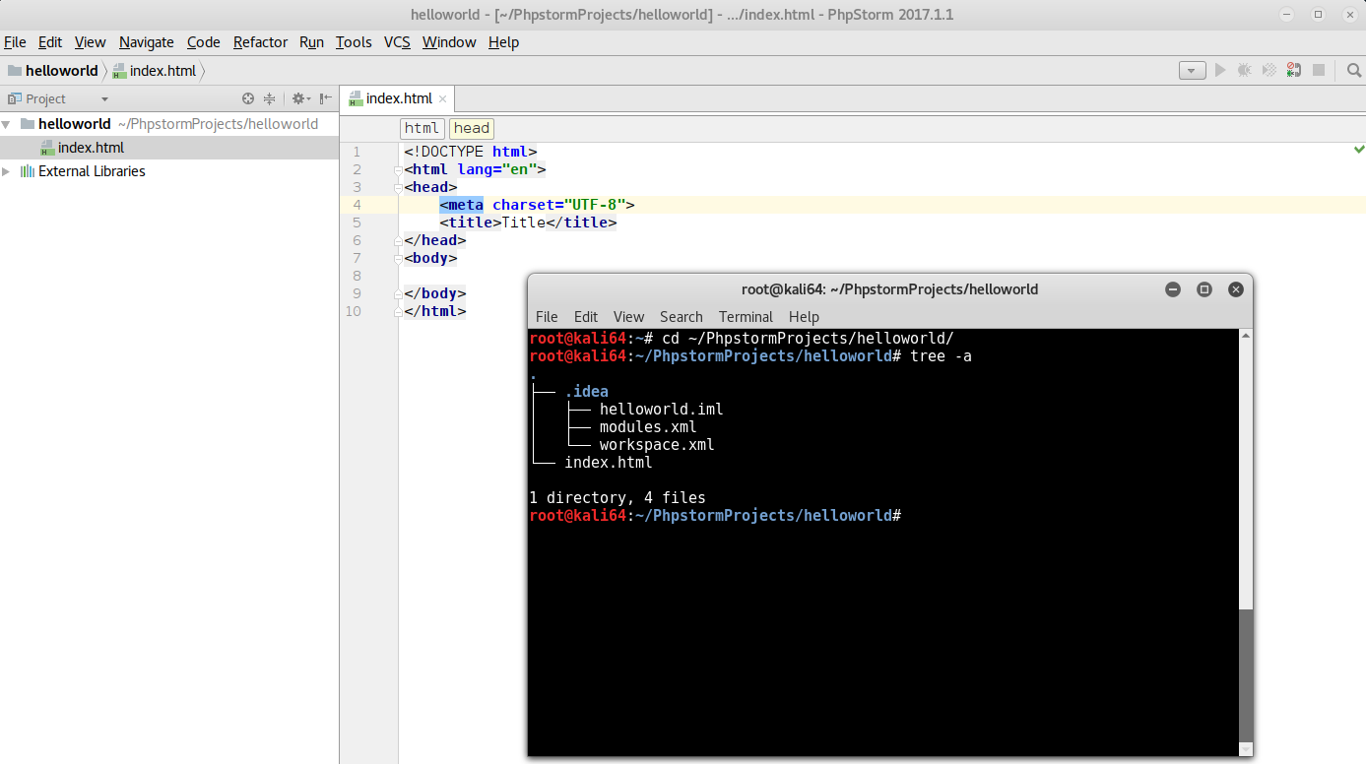Click the title tag text on line 5
The height and width of the screenshot is (764, 1366).
pyautogui.click(x=524, y=223)
